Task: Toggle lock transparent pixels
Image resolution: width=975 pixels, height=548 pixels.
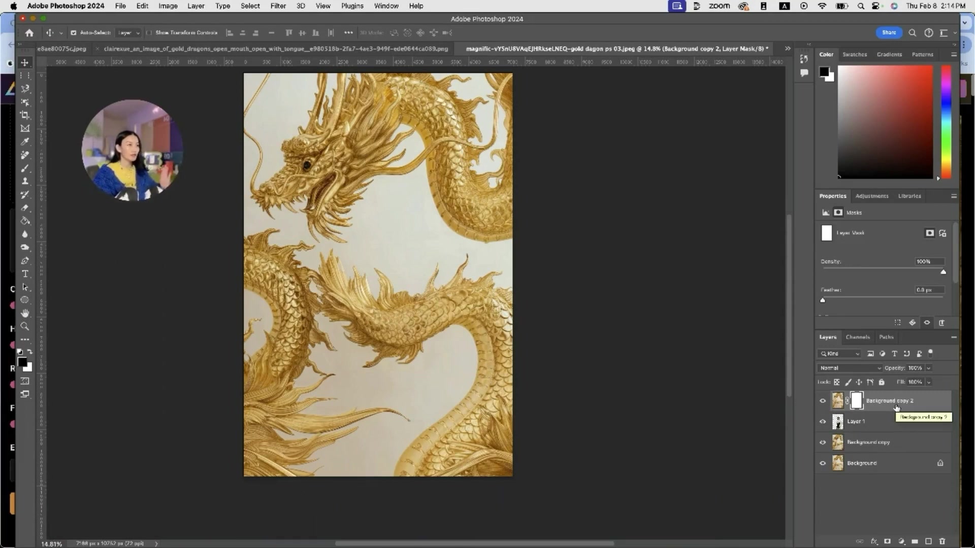Action: pos(837,382)
